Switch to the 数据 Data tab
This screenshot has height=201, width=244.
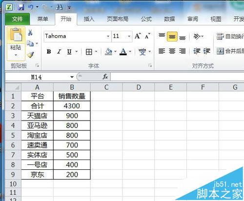169,19
